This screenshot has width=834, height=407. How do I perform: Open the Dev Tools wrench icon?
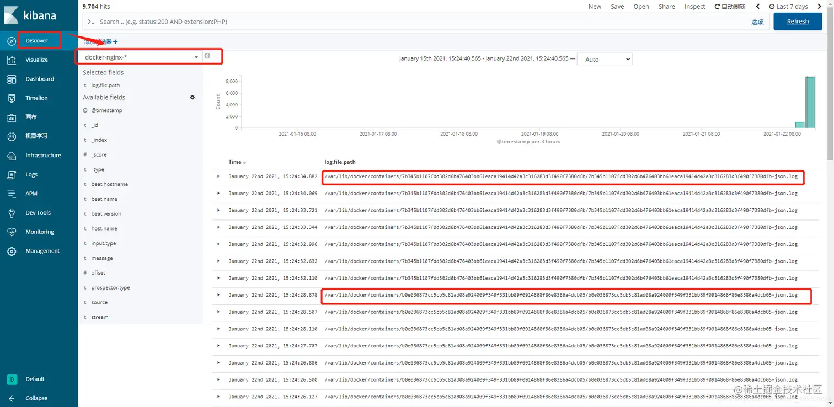coord(12,213)
